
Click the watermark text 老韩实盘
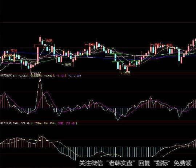pos(121,163)
